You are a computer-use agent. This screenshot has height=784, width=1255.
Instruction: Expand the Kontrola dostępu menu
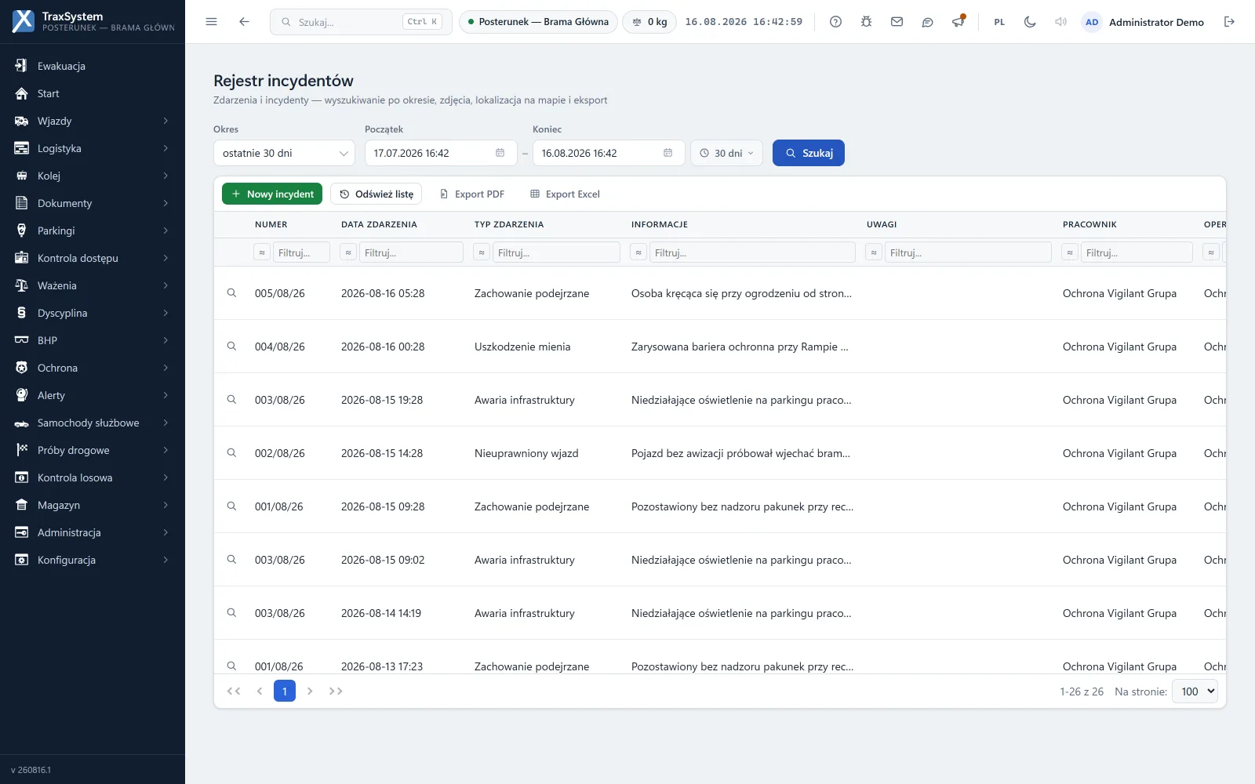click(x=93, y=258)
